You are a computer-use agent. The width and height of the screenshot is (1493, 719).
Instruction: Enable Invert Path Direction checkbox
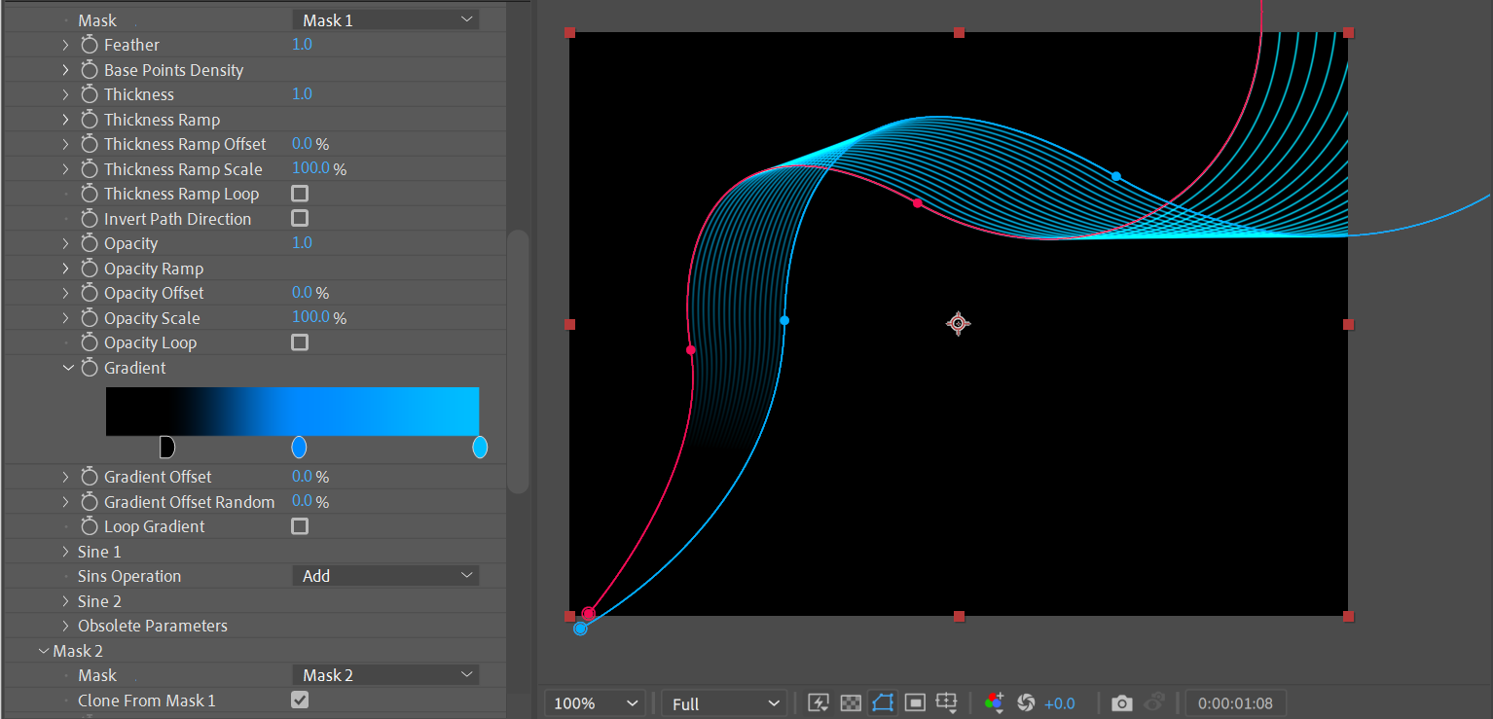click(300, 219)
